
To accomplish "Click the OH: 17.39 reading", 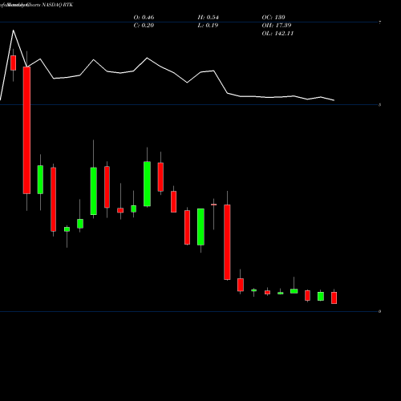I will tap(277, 25).
